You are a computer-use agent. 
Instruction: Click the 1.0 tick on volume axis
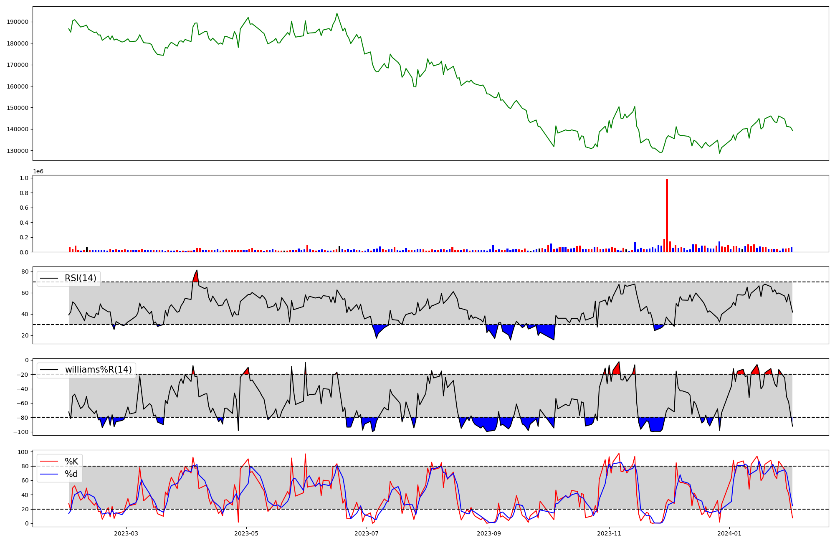[x=24, y=178]
